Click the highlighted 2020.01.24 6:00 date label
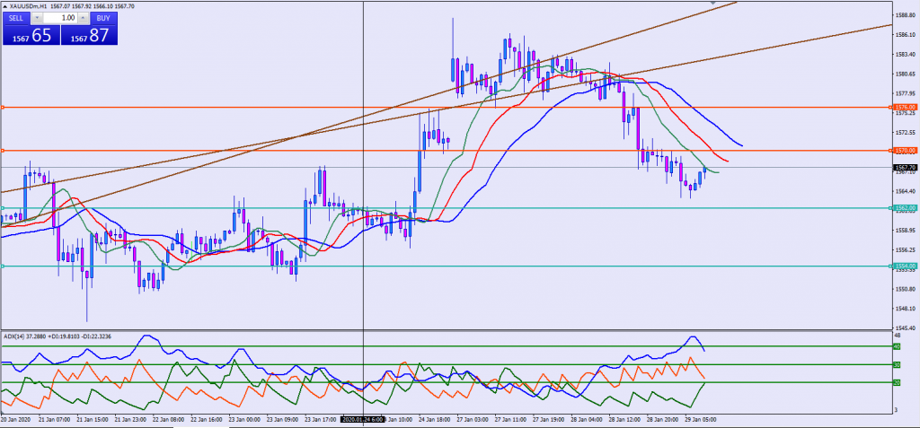The image size is (920, 428). (363, 419)
